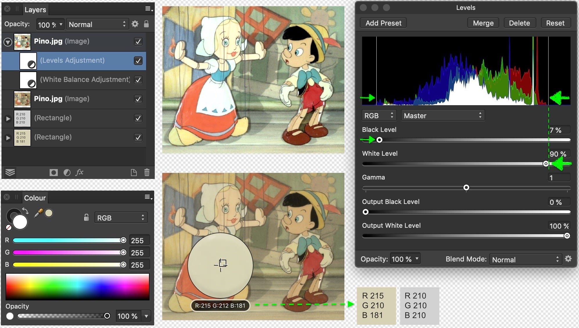Apply the picked colour swatch beside eyedropper
579x328 pixels.
click(x=49, y=213)
